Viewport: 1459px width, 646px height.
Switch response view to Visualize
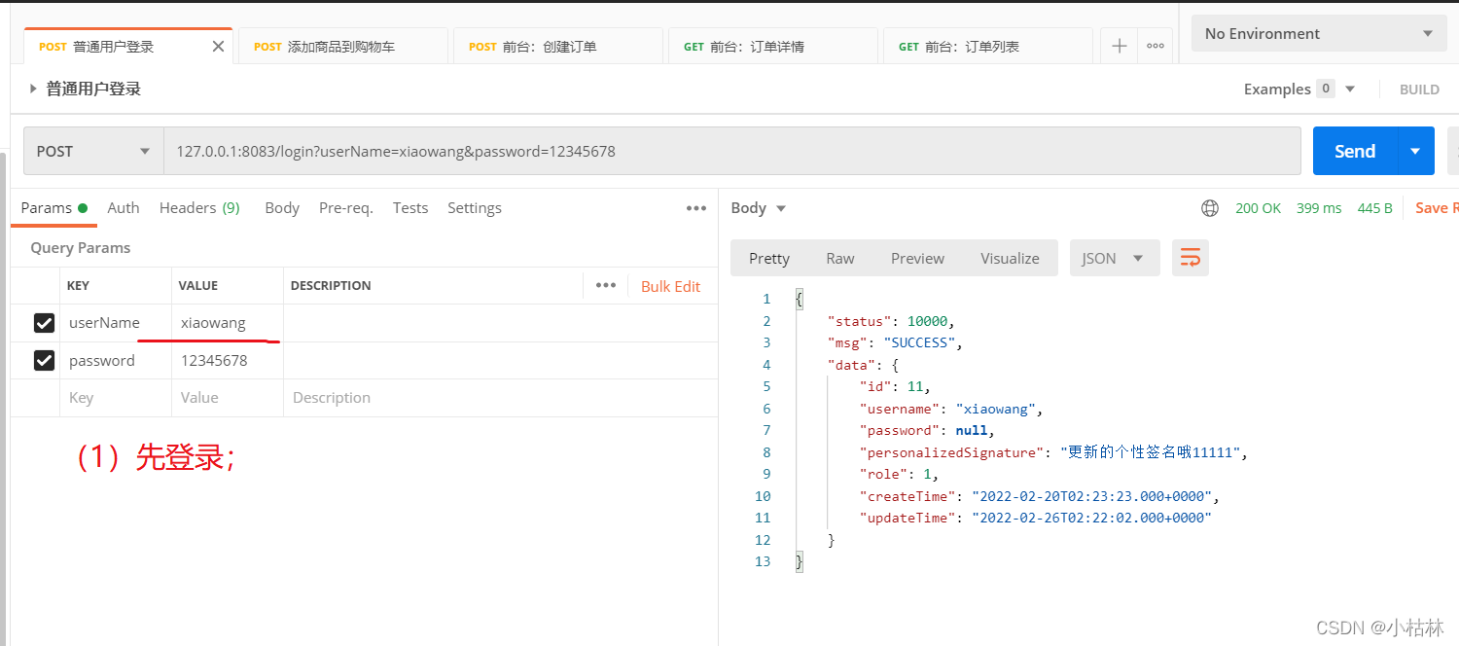click(1010, 258)
